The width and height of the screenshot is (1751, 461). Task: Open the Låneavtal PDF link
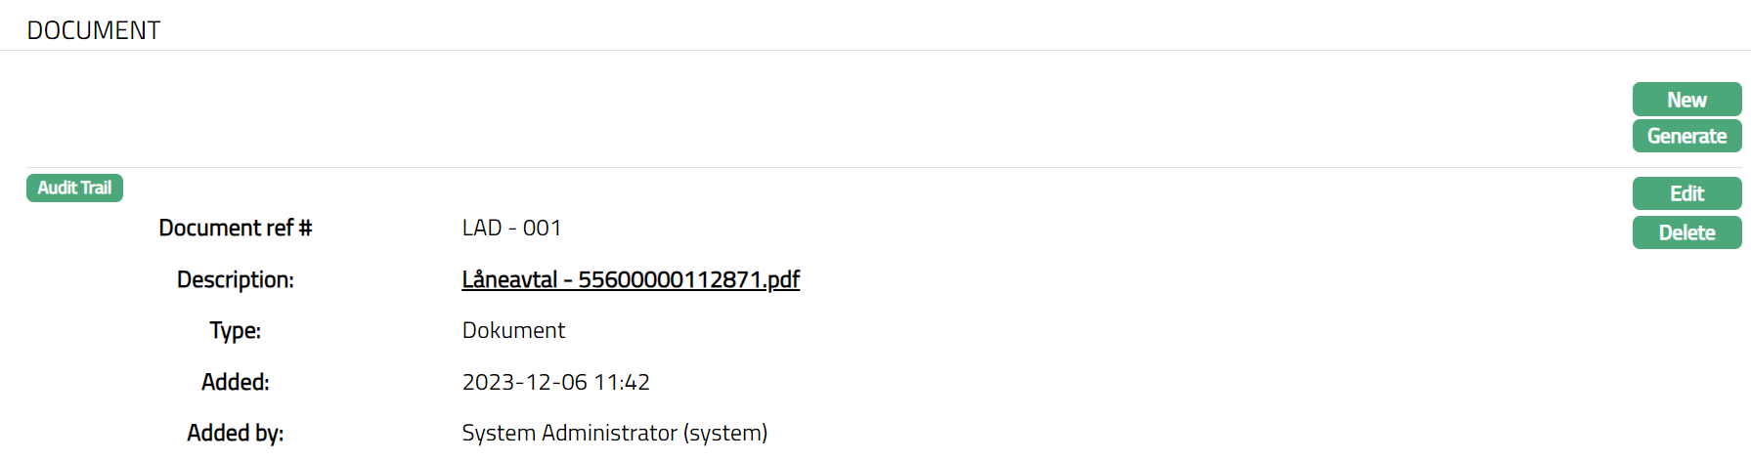point(630,279)
